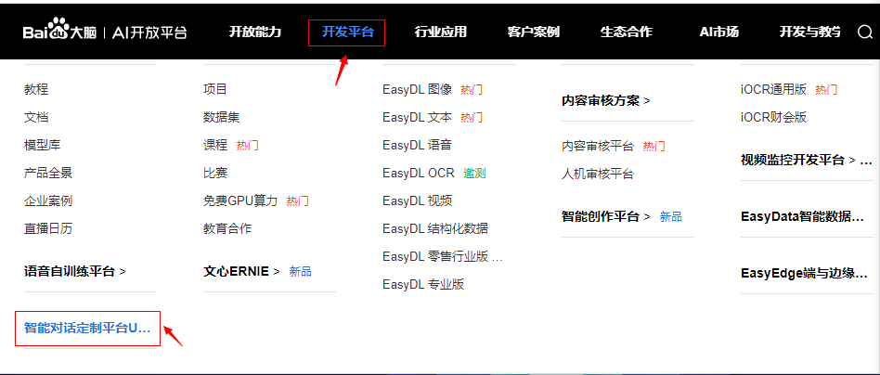Open the 比赛 link

pos(215,173)
